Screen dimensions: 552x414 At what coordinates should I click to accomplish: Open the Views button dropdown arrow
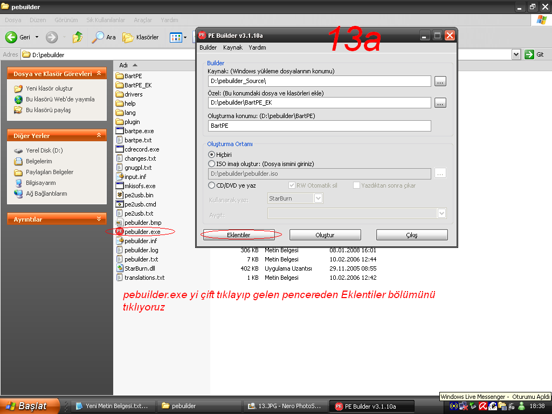pos(185,37)
